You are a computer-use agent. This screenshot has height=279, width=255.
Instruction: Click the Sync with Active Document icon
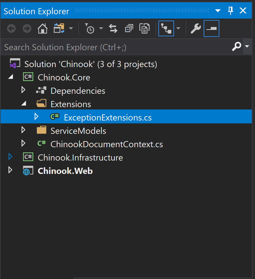pyautogui.click(x=113, y=28)
